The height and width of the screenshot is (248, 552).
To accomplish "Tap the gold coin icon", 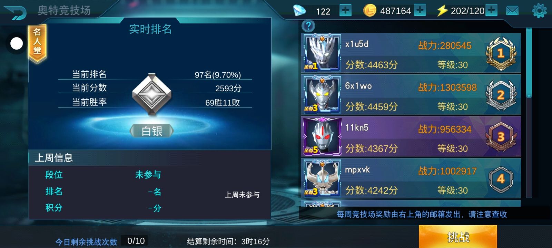I will point(370,11).
